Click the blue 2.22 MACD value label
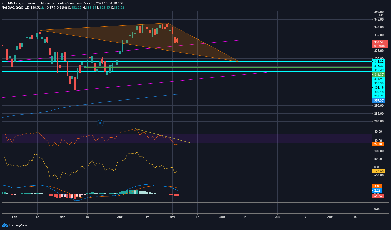The width and height of the screenshot is (391, 230). click(377, 191)
